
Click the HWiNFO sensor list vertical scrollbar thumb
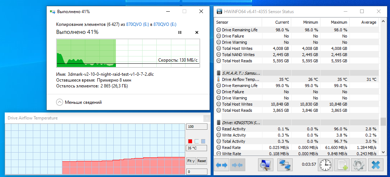coord(383,122)
